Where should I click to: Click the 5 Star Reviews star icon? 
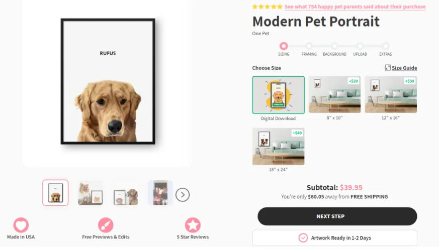coord(193,225)
